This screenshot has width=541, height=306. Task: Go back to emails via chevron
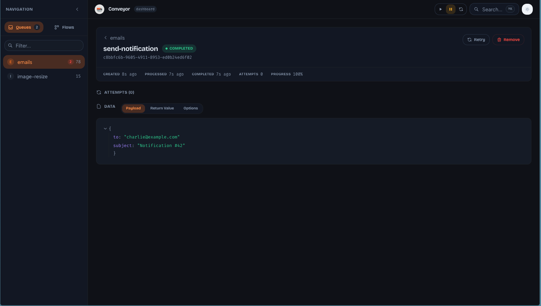[106, 38]
